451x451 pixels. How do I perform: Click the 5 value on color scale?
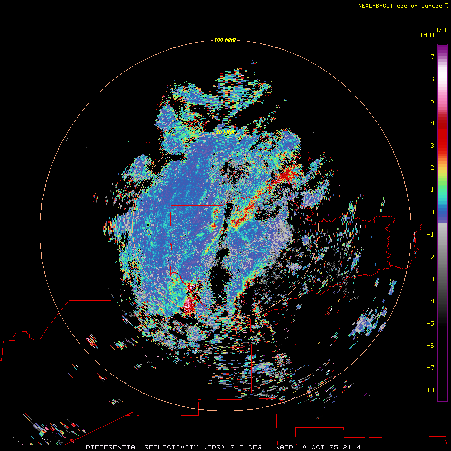(x=432, y=101)
